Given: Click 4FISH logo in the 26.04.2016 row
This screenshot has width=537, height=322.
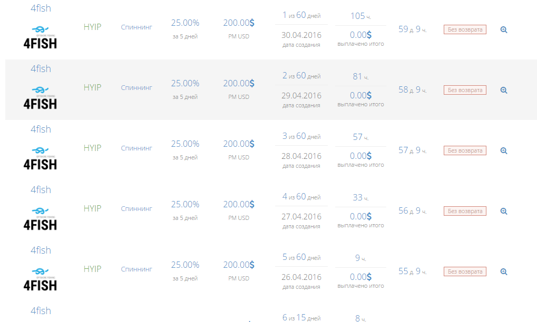Looking at the screenshot, I should 40,279.
